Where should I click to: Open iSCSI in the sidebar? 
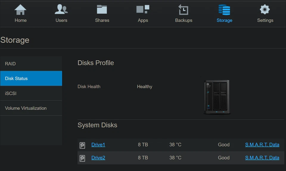31,93
